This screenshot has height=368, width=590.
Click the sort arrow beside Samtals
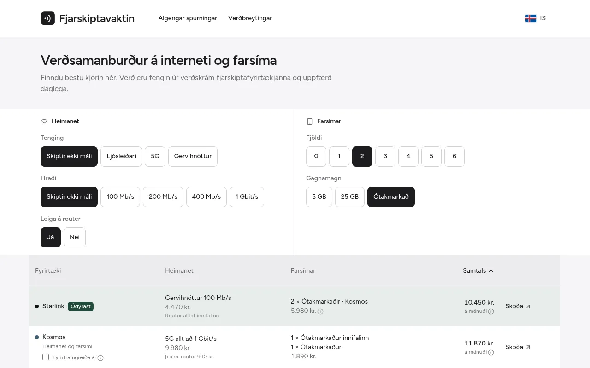point(491,271)
